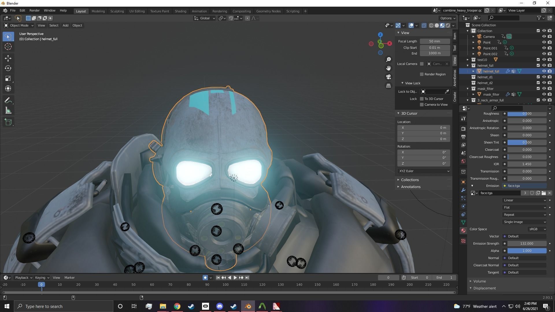Enable the Render Region checkbox
555x312 pixels.
[422, 74]
